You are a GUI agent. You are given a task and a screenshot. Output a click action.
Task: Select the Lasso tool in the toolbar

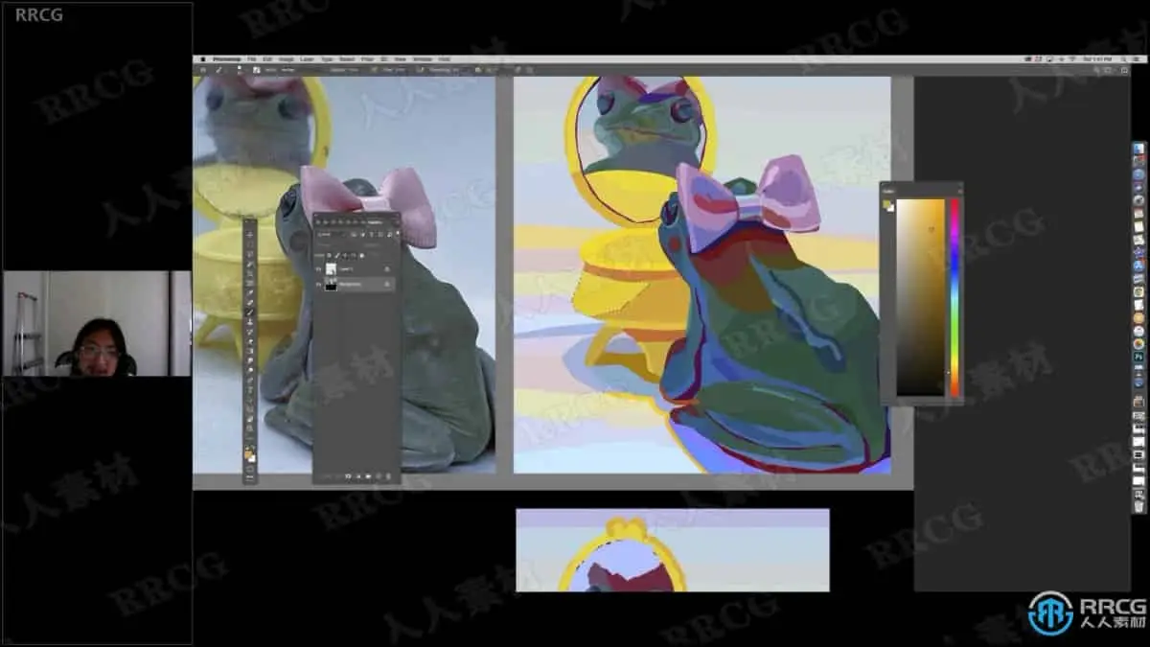point(249,254)
